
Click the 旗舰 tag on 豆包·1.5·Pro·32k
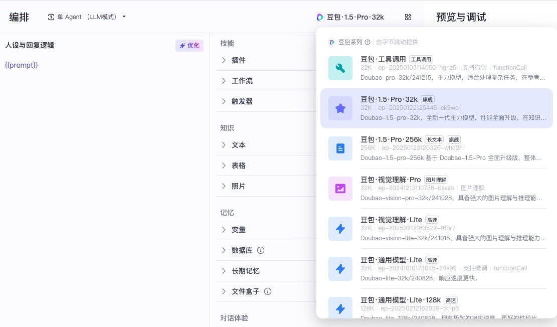pos(428,99)
